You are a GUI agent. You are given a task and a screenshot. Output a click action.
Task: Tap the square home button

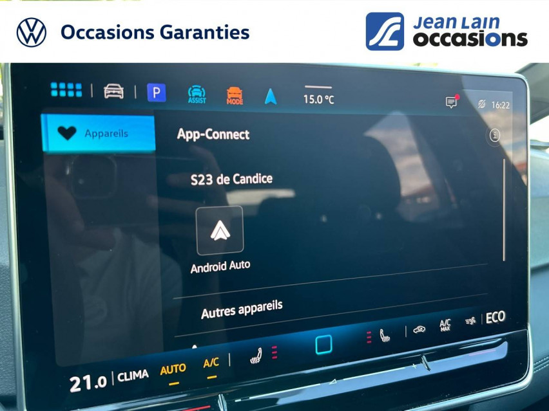[323, 344]
